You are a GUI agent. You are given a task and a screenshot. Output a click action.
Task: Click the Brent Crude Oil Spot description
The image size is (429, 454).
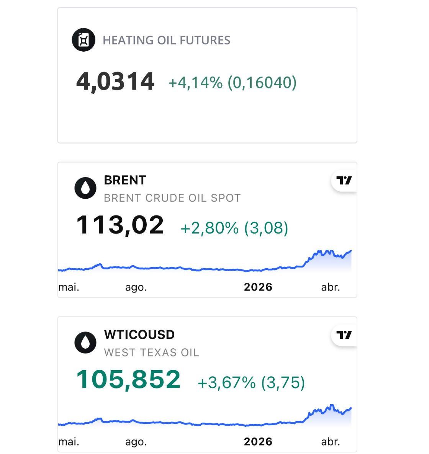pos(172,198)
